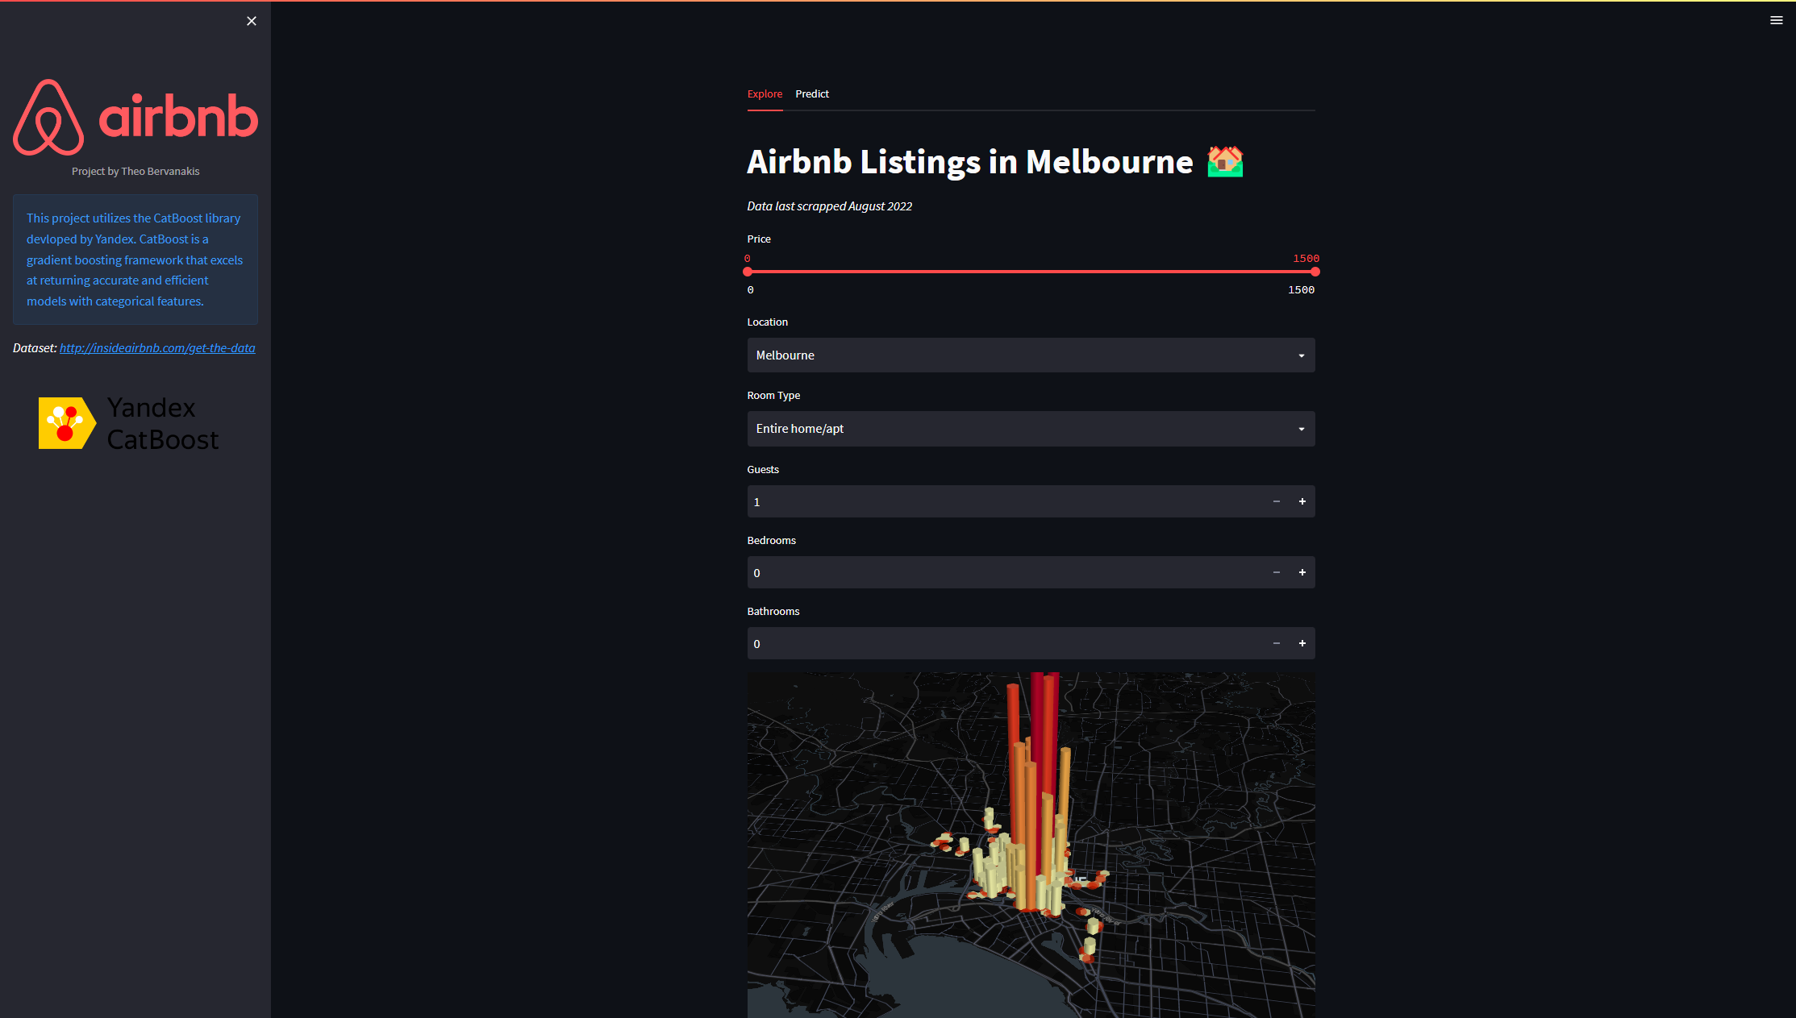This screenshot has width=1796, height=1018.
Task: Click the Price slider maximum handle
Action: pyautogui.click(x=1315, y=272)
